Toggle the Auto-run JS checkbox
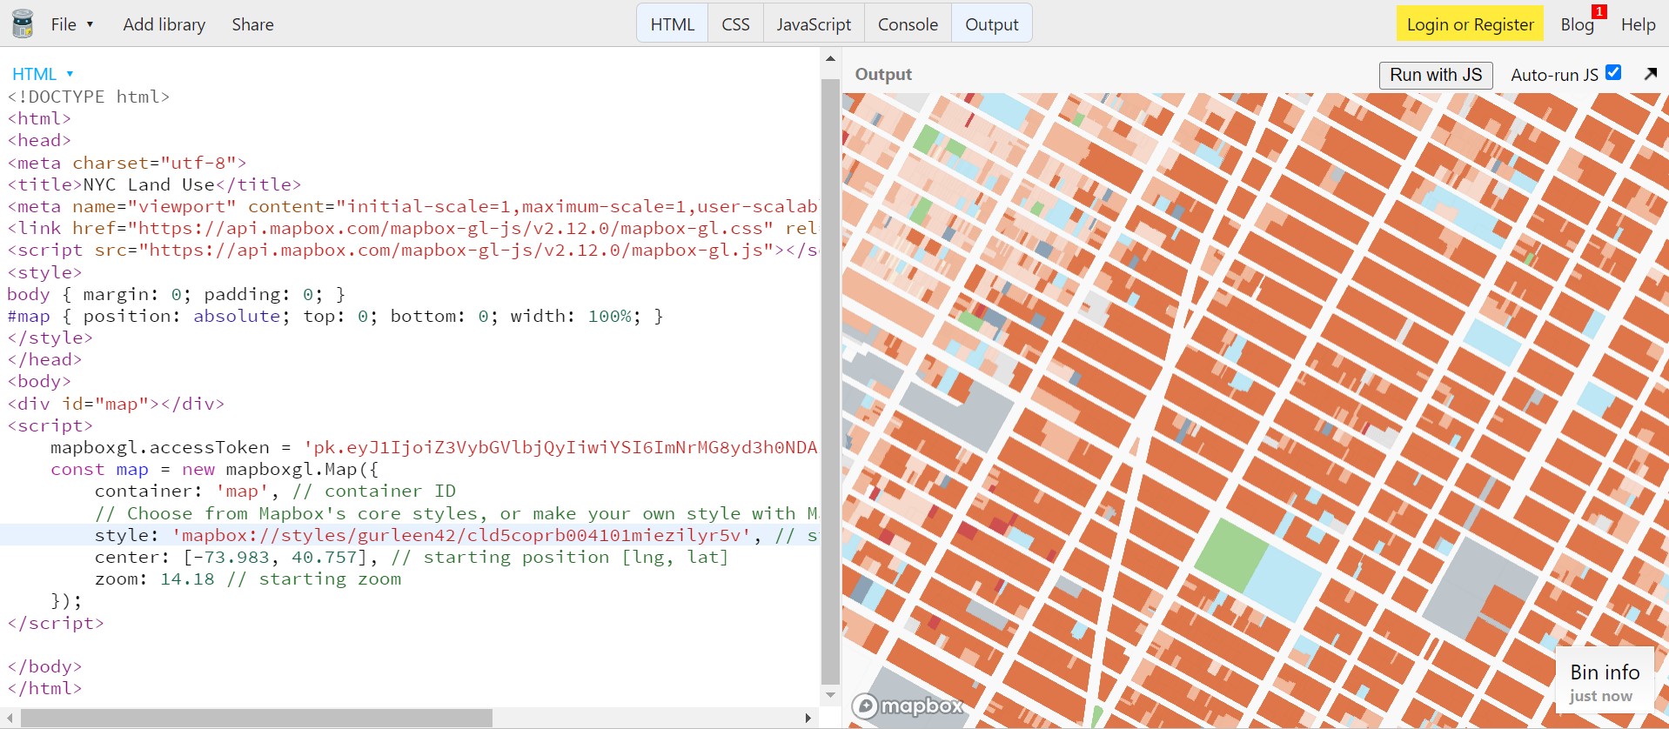This screenshot has width=1669, height=729. (x=1613, y=73)
